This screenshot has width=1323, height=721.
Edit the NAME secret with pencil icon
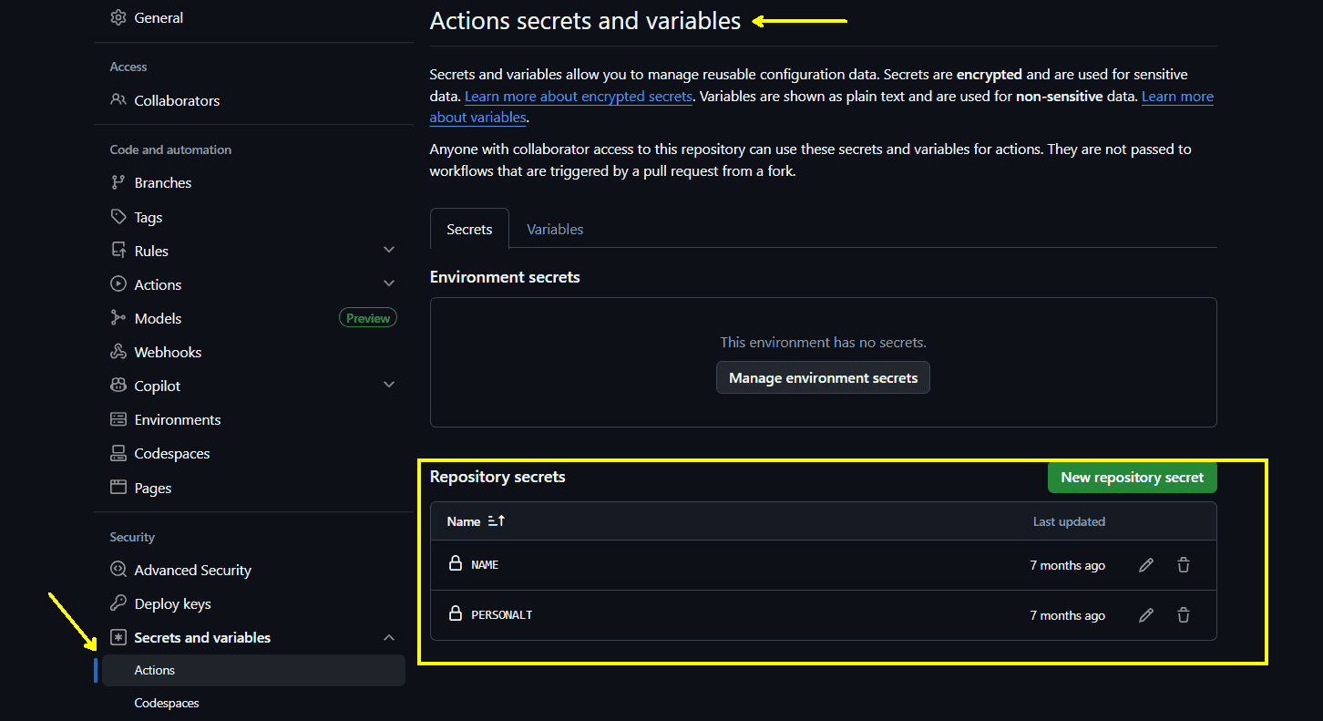1146,565
